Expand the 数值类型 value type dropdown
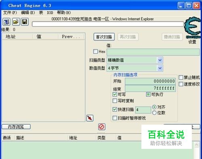The width and height of the screenshot is (202, 159). click(x=160, y=68)
